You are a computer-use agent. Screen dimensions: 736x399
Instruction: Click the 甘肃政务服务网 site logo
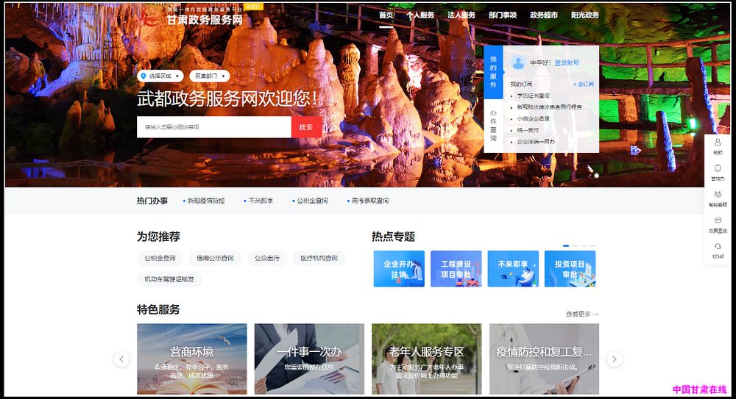[x=193, y=18]
